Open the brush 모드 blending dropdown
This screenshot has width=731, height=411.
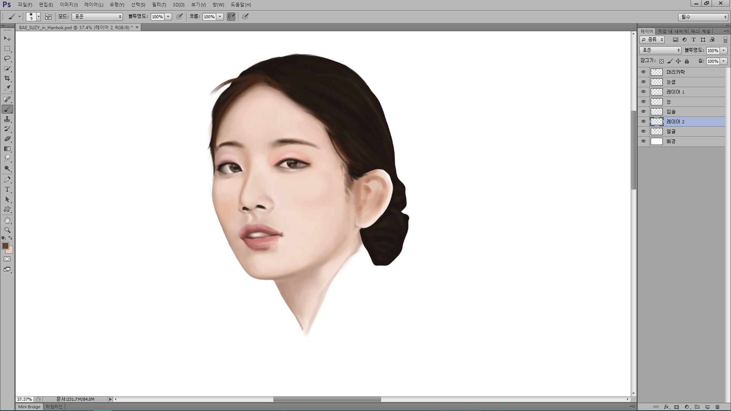tap(97, 17)
